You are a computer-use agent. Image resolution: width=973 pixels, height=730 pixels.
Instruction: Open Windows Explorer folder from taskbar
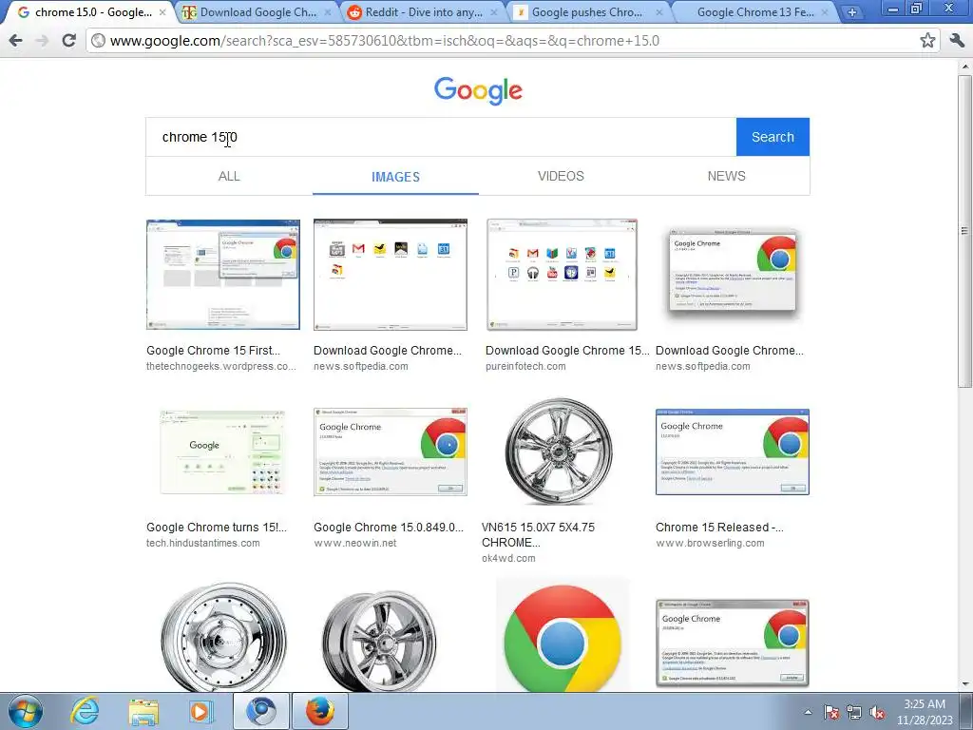[x=143, y=712]
